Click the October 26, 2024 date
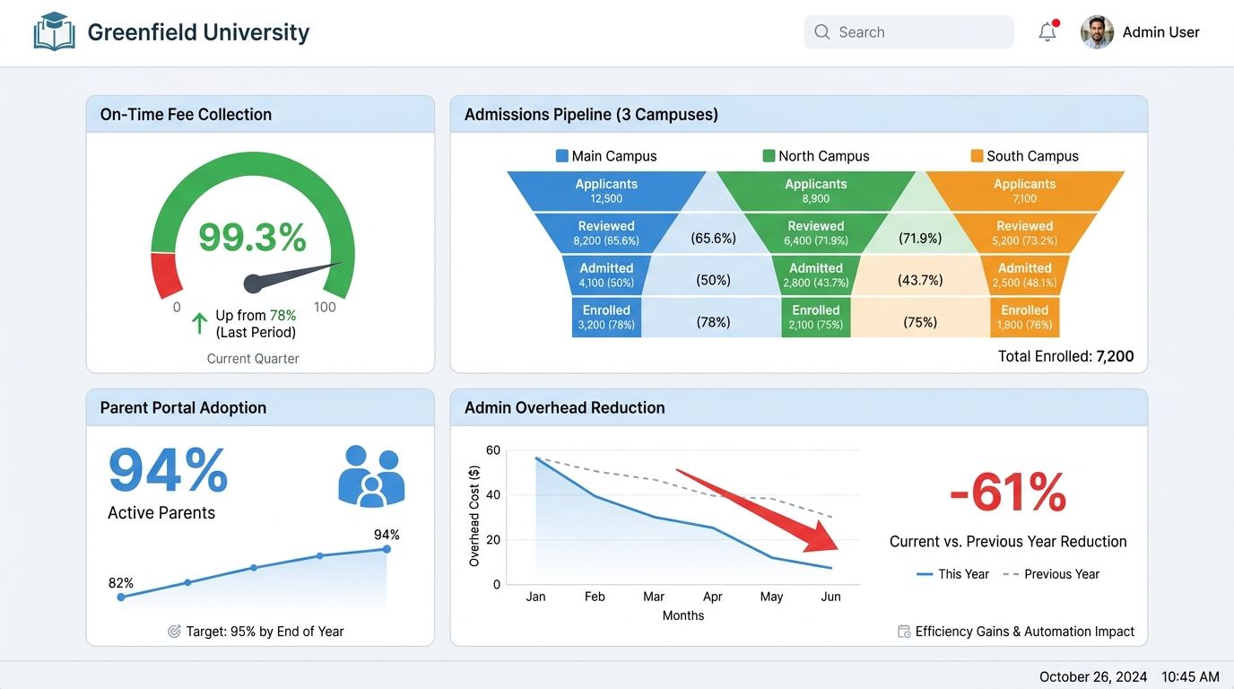The width and height of the screenshot is (1234, 689). pyautogui.click(x=1093, y=677)
